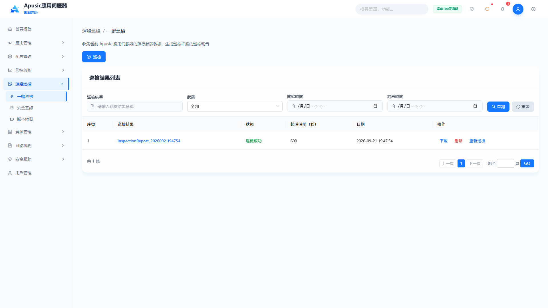The height and width of the screenshot is (308, 548).
Task: Open calendar picker for 結束時間
Action: (x=475, y=106)
